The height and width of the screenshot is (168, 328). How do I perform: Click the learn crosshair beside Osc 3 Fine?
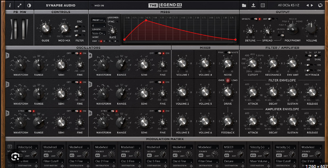click(x=140, y=166)
